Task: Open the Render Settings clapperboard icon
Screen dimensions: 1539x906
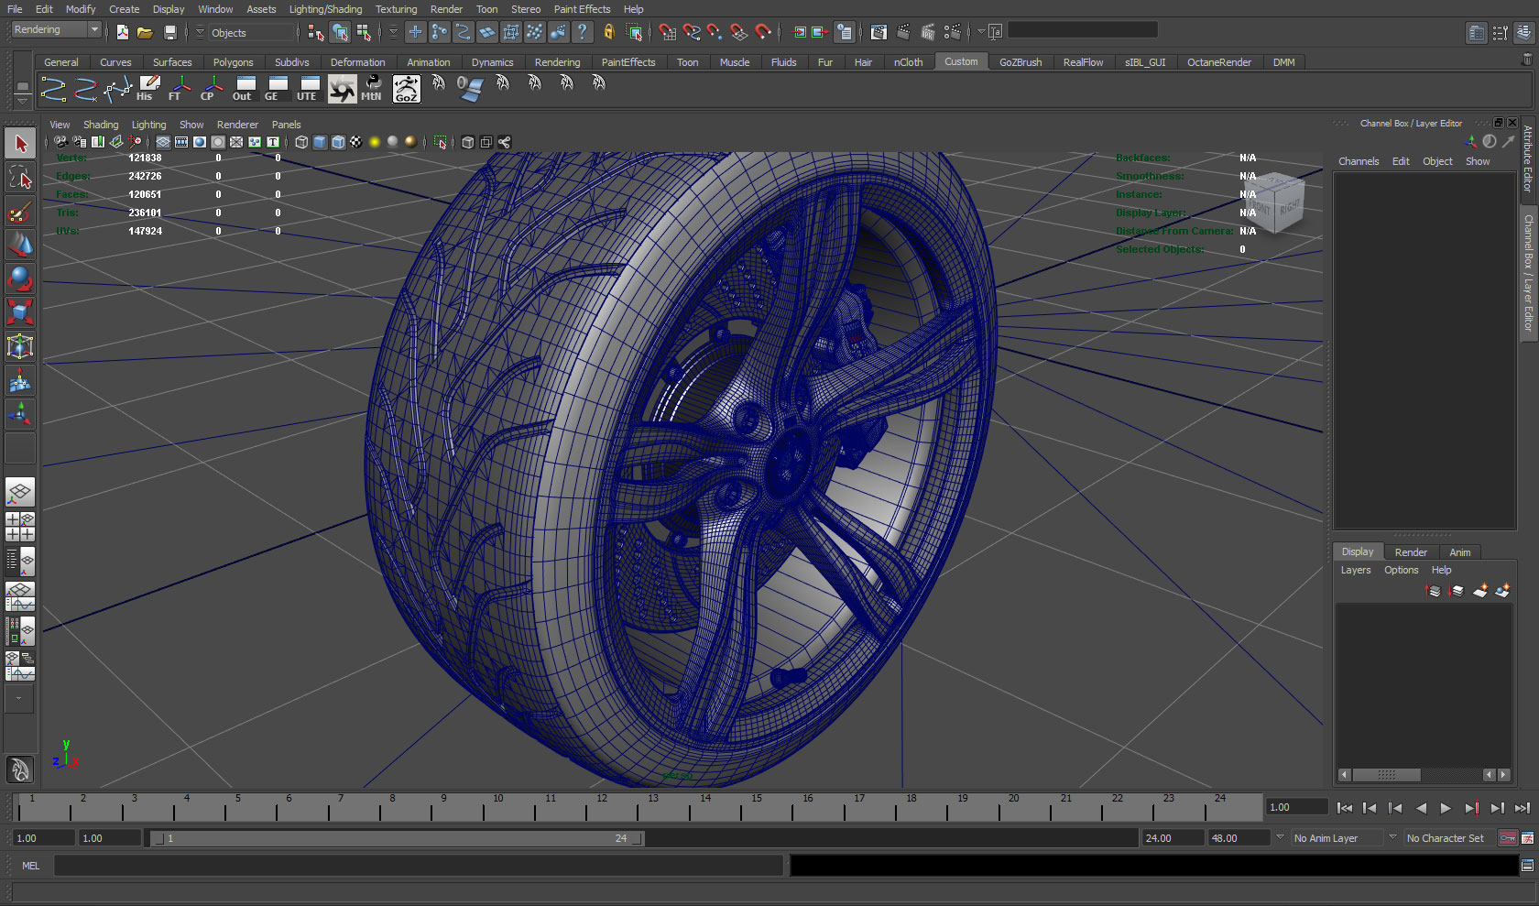Action: point(952,32)
